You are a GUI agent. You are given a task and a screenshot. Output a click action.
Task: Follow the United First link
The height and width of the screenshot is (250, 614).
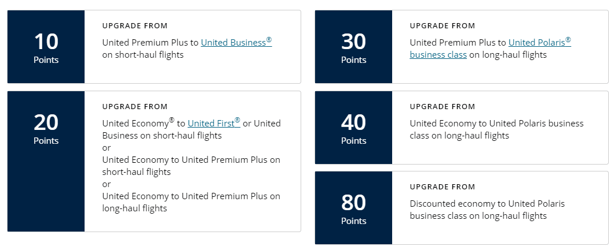[213, 124]
